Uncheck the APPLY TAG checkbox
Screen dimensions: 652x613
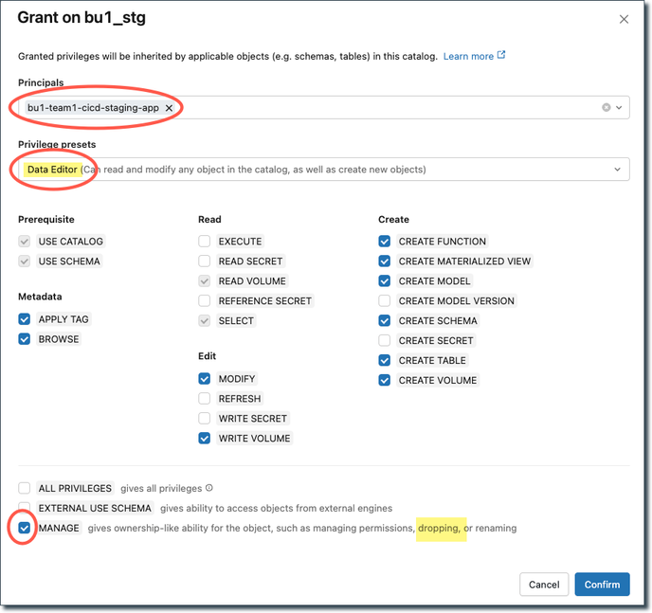(x=25, y=319)
